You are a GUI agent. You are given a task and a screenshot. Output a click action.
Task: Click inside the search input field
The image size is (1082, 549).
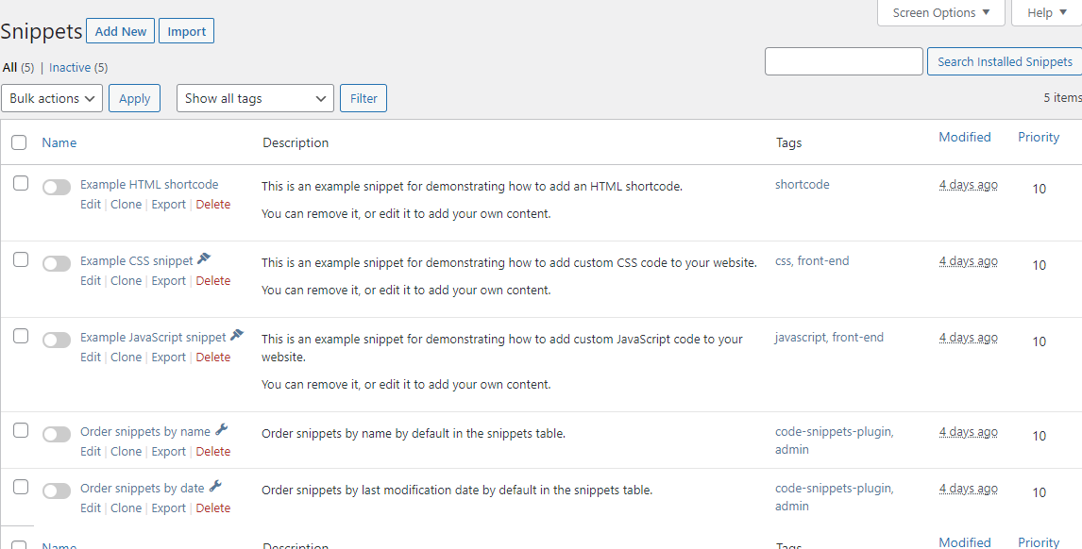[x=843, y=60]
